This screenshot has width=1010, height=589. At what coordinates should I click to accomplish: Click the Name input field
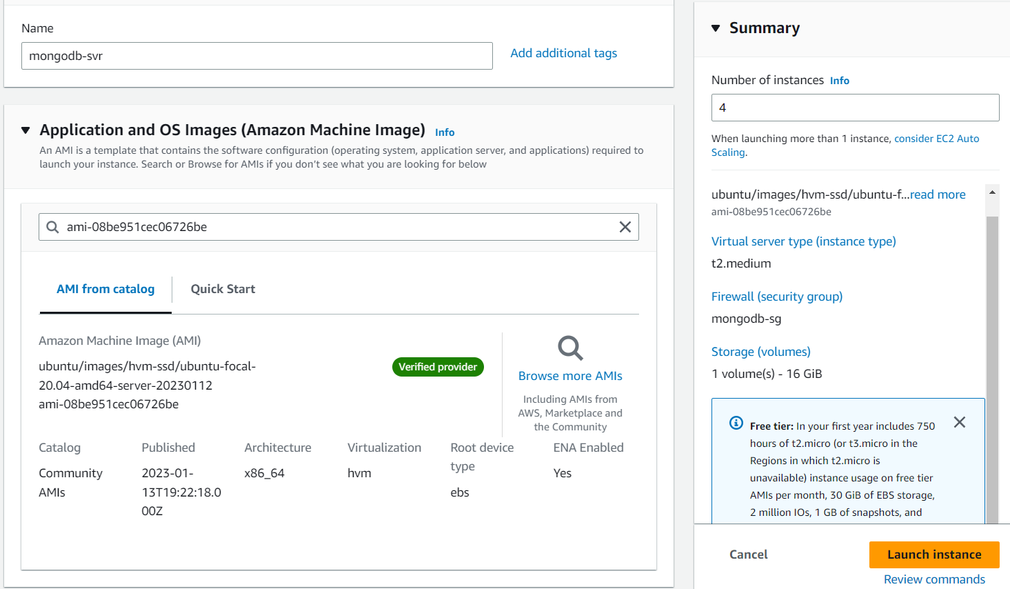pos(256,56)
